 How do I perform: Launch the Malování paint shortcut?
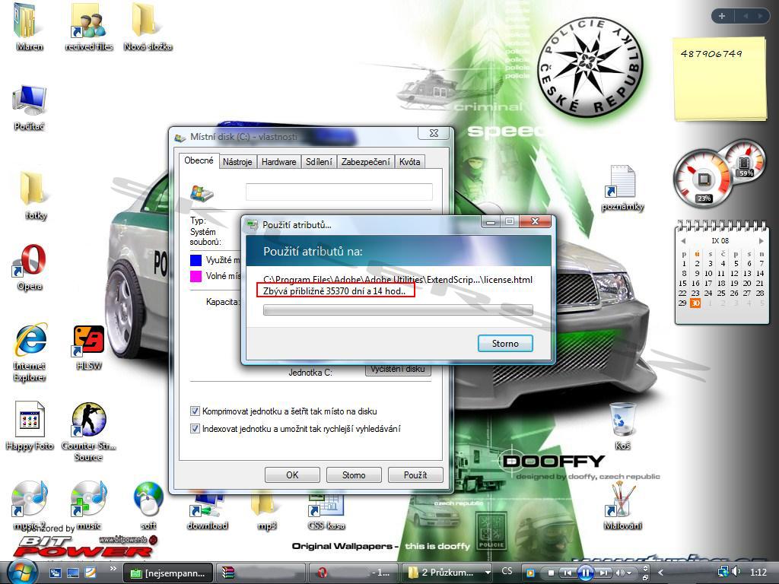point(622,506)
